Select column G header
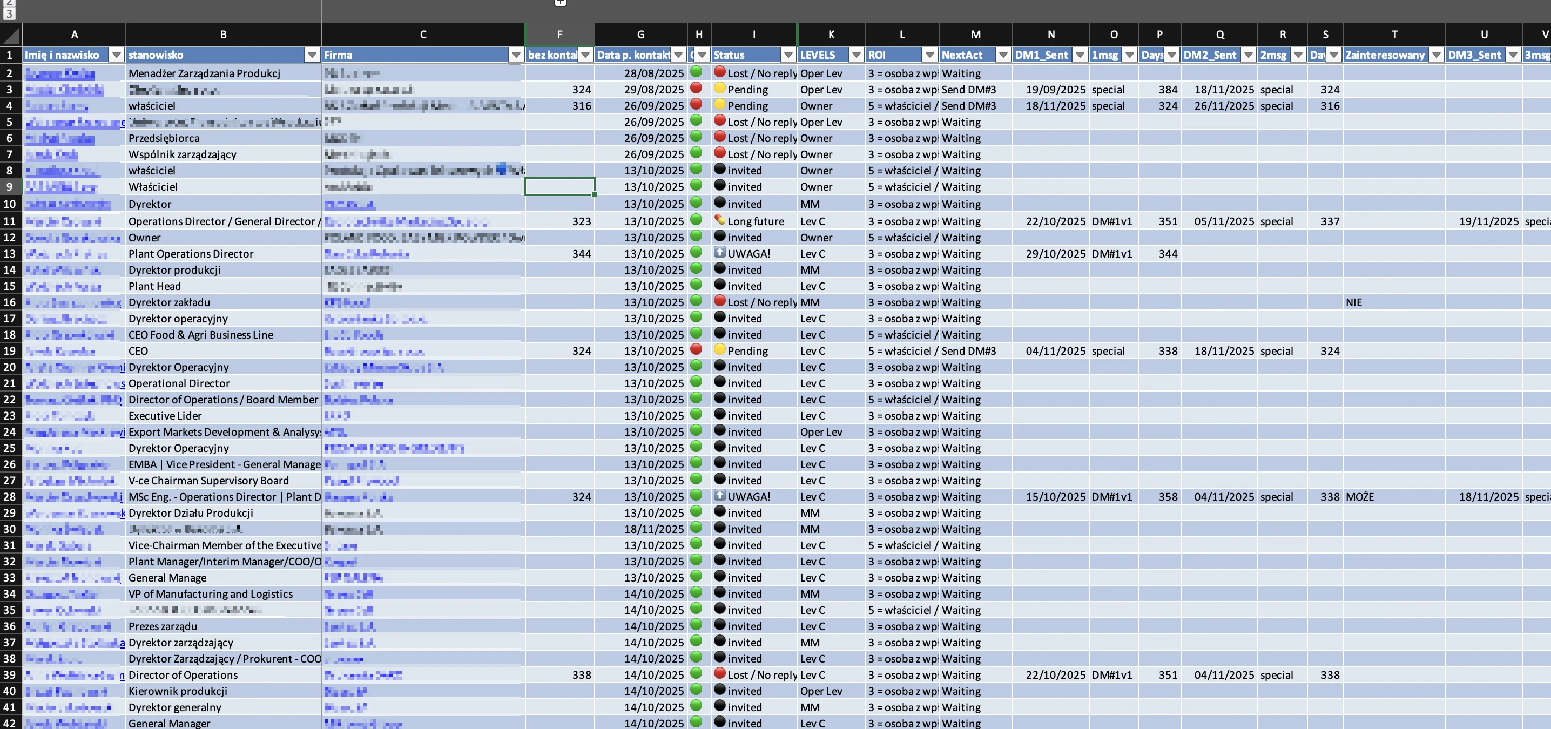Screen dimensions: 1551x729 coord(640,35)
